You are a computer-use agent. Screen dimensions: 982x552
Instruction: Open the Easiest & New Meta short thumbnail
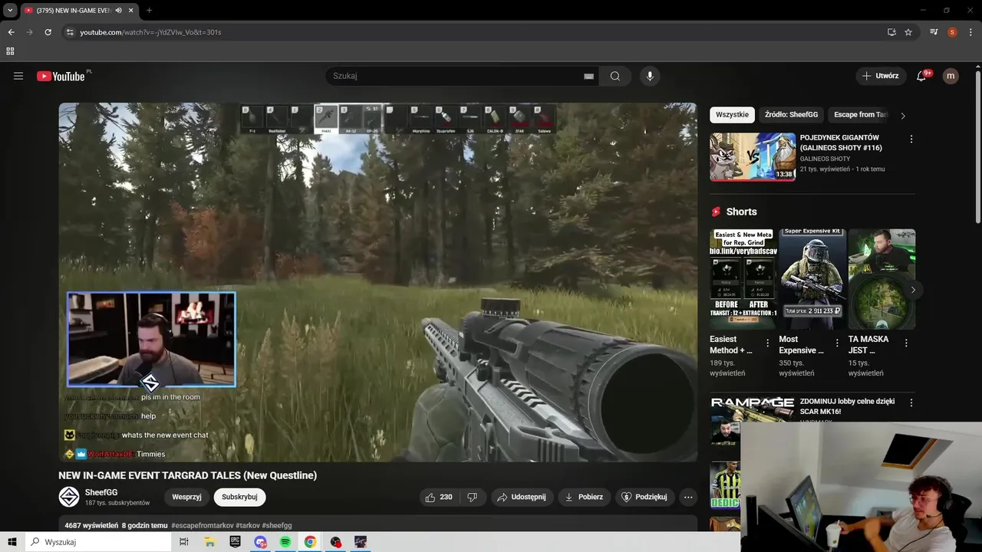point(743,279)
